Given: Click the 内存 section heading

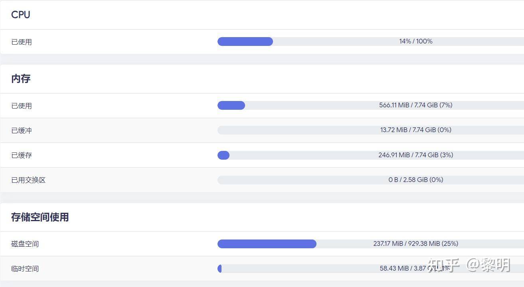Looking at the screenshot, I should point(21,79).
